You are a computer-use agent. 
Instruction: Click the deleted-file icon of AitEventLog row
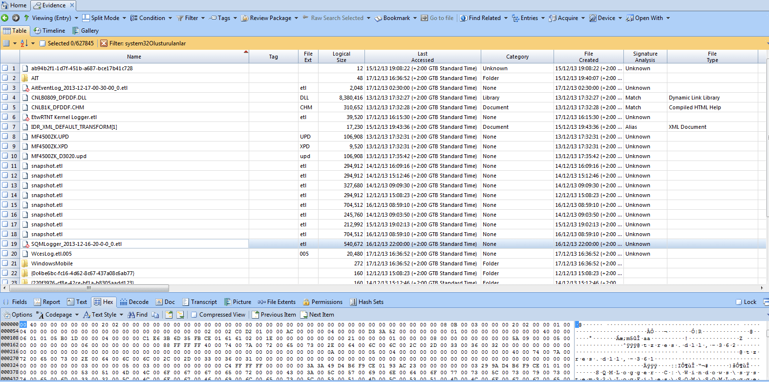[x=25, y=88]
